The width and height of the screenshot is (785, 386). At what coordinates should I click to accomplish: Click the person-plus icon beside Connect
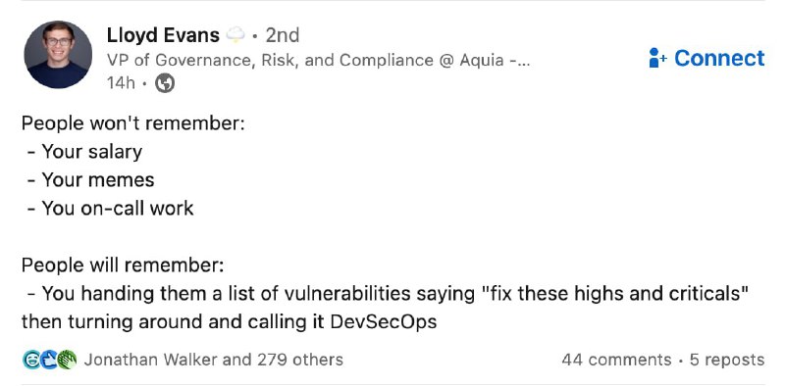[x=656, y=58]
